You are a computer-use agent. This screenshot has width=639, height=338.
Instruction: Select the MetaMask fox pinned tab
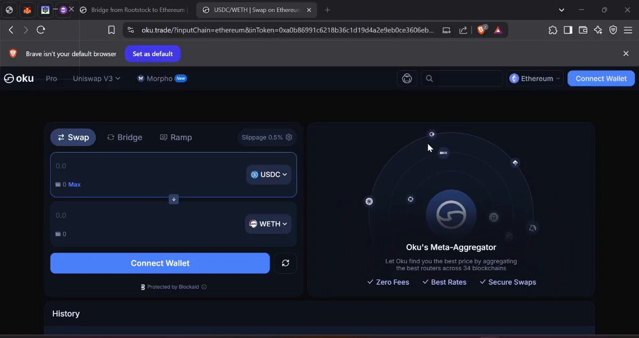[27, 10]
